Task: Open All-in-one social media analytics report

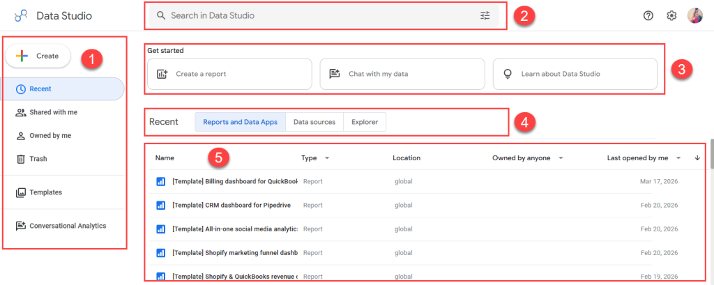Action: [x=234, y=229]
